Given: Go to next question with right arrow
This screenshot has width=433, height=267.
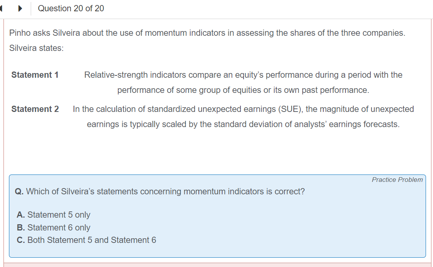Looking at the screenshot, I should (x=20, y=9).
